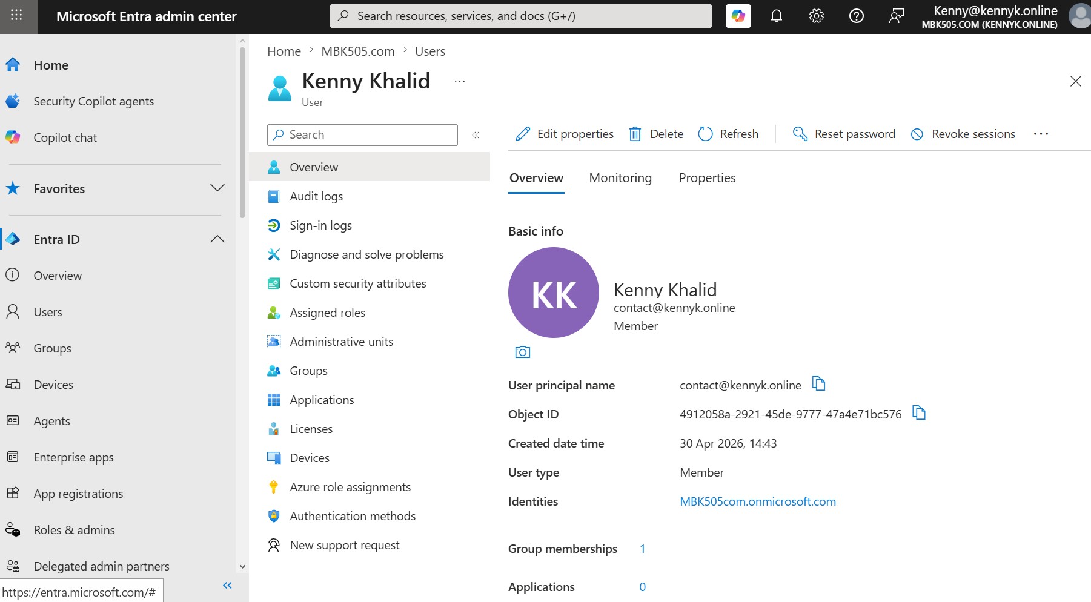The width and height of the screenshot is (1091, 602).
Task: Close the Kenny Khalid user blade
Action: pyautogui.click(x=1075, y=81)
